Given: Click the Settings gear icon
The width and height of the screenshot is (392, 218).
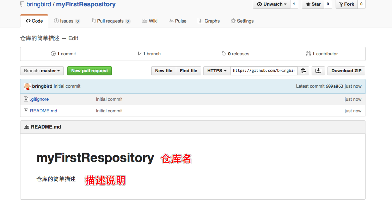Looking at the screenshot, I should [233, 21].
